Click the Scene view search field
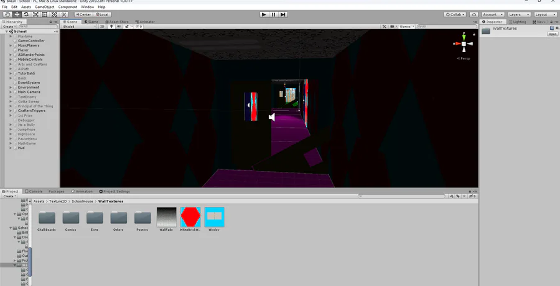This screenshot has width=560, height=286. 447,27
